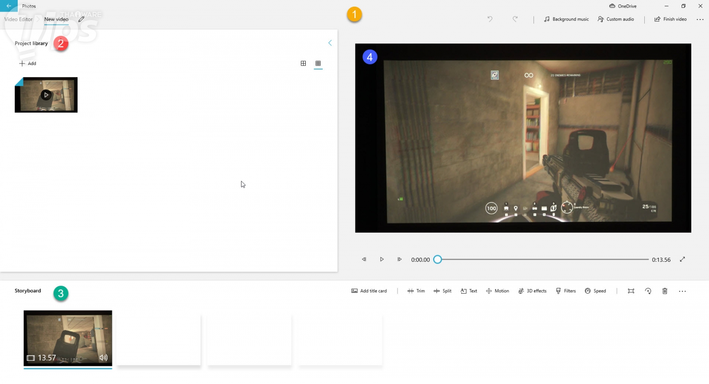This screenshot has height=384, width=709.
Task: Open storyboard See more options
Action: [x=682, y=291]
